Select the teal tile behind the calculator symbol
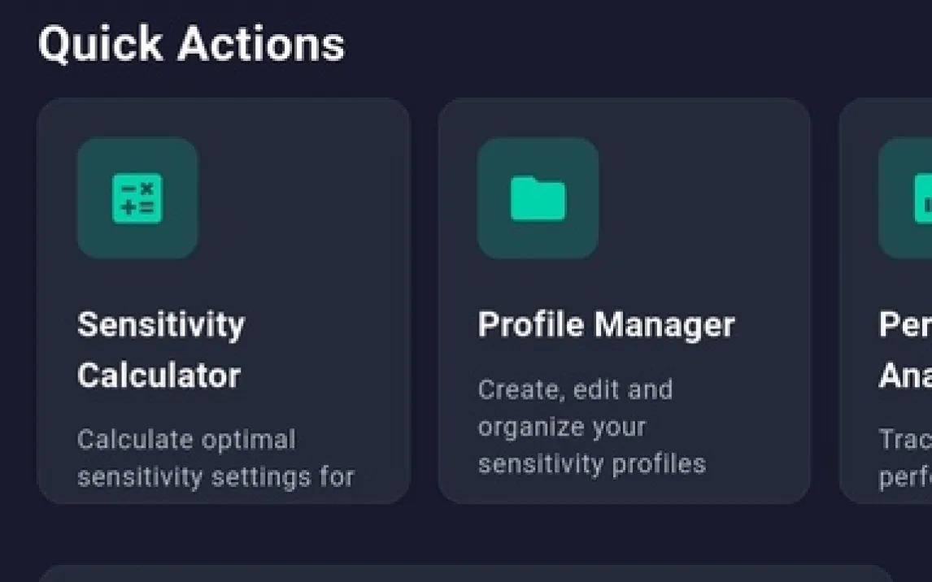The height and width of the screenshot is (582, 932). [x=137, y=198]
